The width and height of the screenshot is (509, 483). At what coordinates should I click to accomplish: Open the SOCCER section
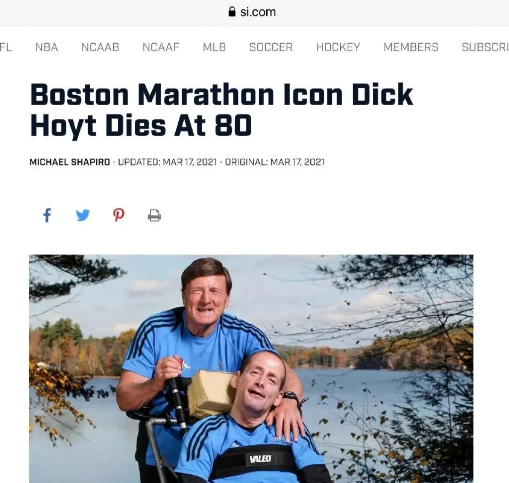point(271,47)
